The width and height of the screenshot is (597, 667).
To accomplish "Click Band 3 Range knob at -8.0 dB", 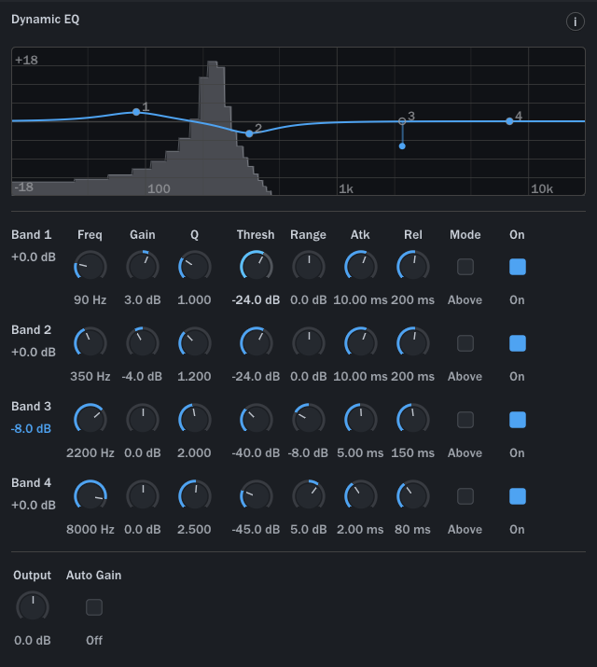I will [308, 420].
